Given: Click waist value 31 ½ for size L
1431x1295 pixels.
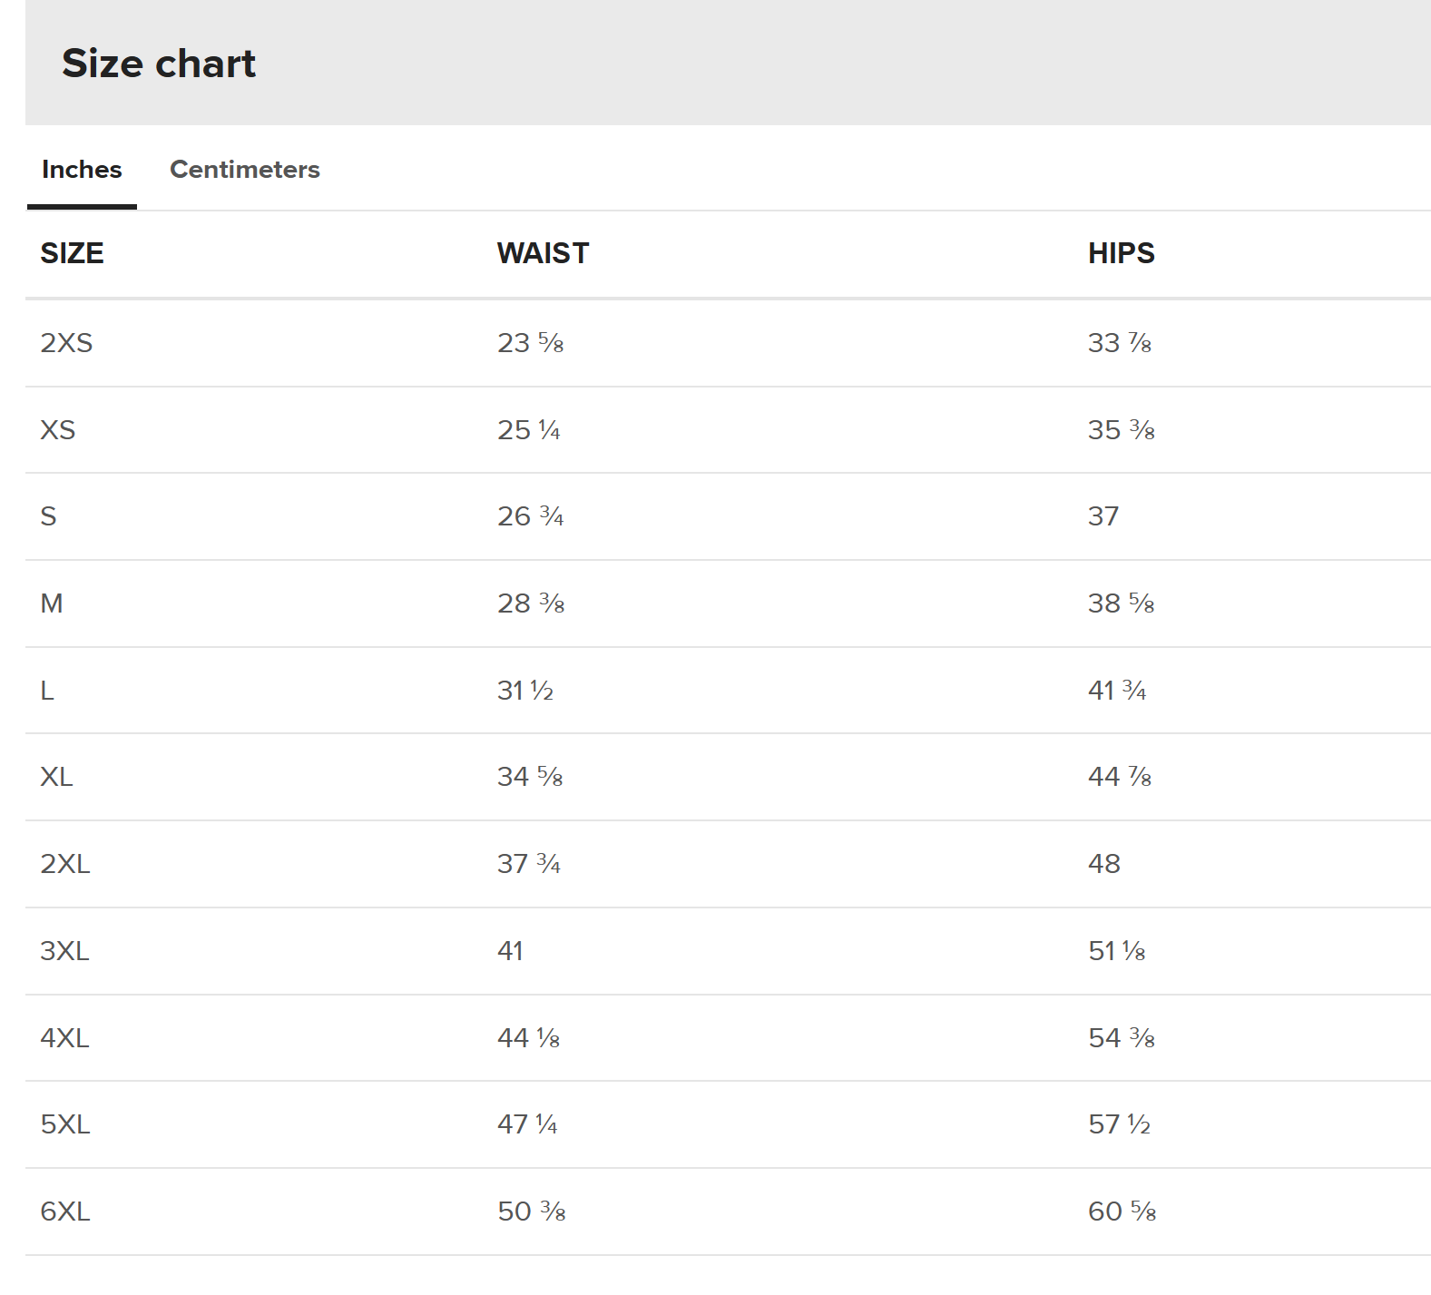Looking at the screenshot, I should click(x=525, y=691).
